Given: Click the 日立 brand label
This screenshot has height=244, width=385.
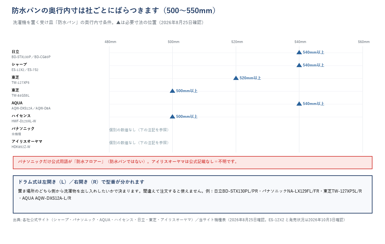Looking at the screenshot, I should pyautogui.click(x=15, y=52).
